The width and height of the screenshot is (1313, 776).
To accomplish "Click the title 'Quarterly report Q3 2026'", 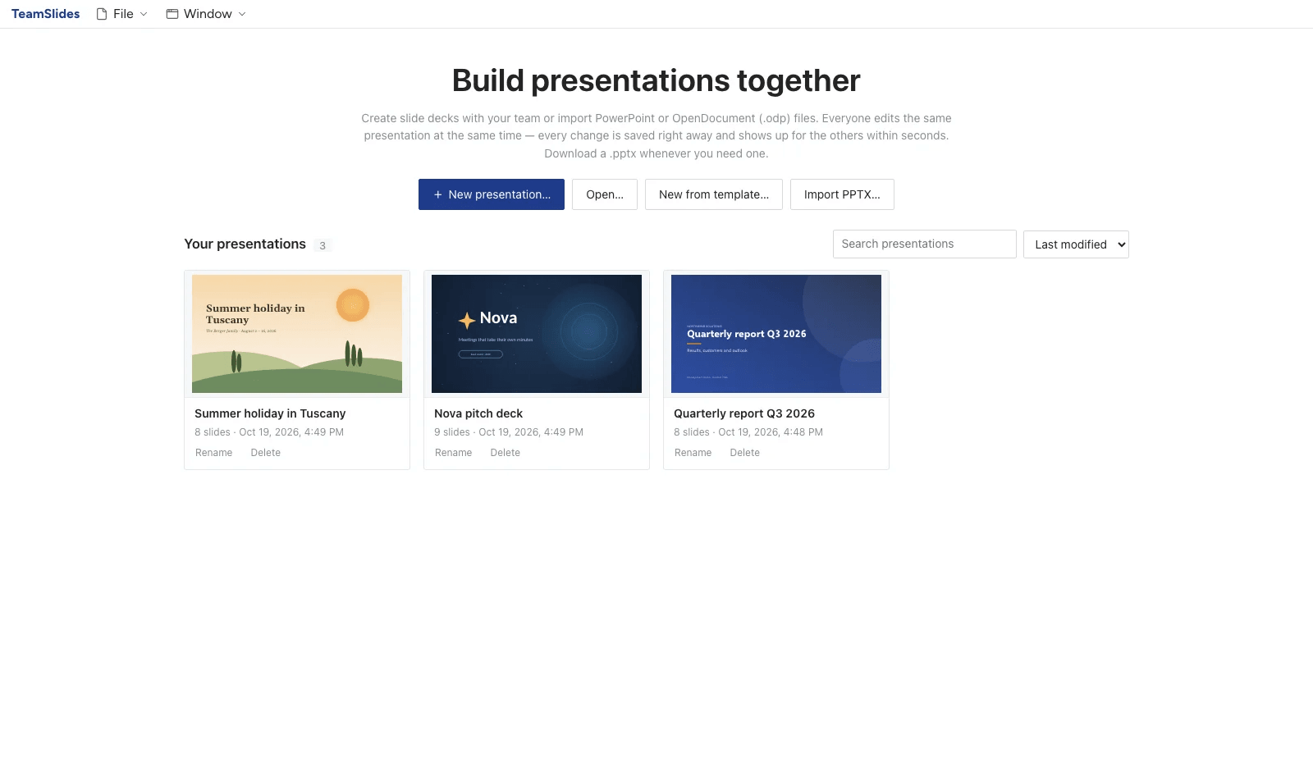I will (x=744, y=413).
